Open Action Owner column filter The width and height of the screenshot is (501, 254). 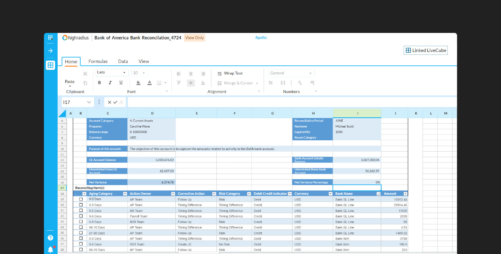tap(173, 194)
